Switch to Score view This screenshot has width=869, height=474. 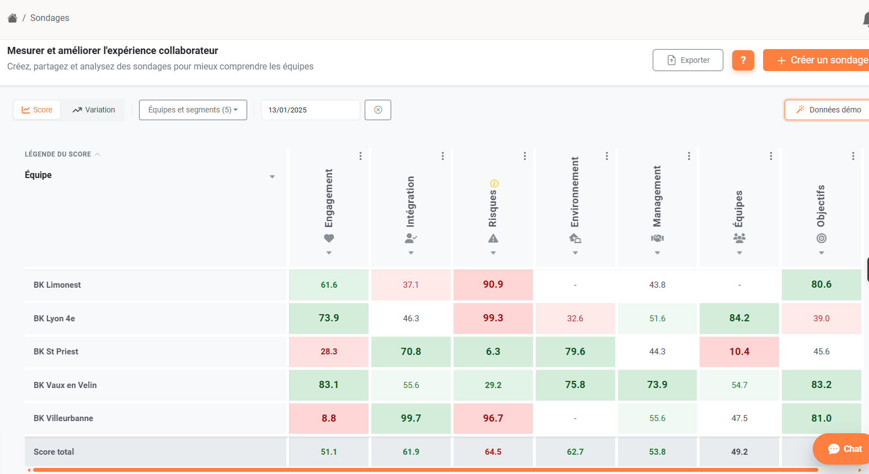37,110
